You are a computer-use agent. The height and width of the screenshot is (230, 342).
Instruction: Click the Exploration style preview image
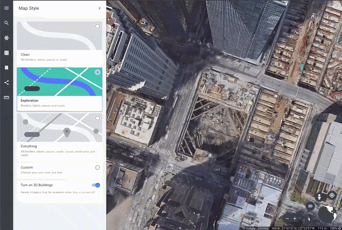59,82
